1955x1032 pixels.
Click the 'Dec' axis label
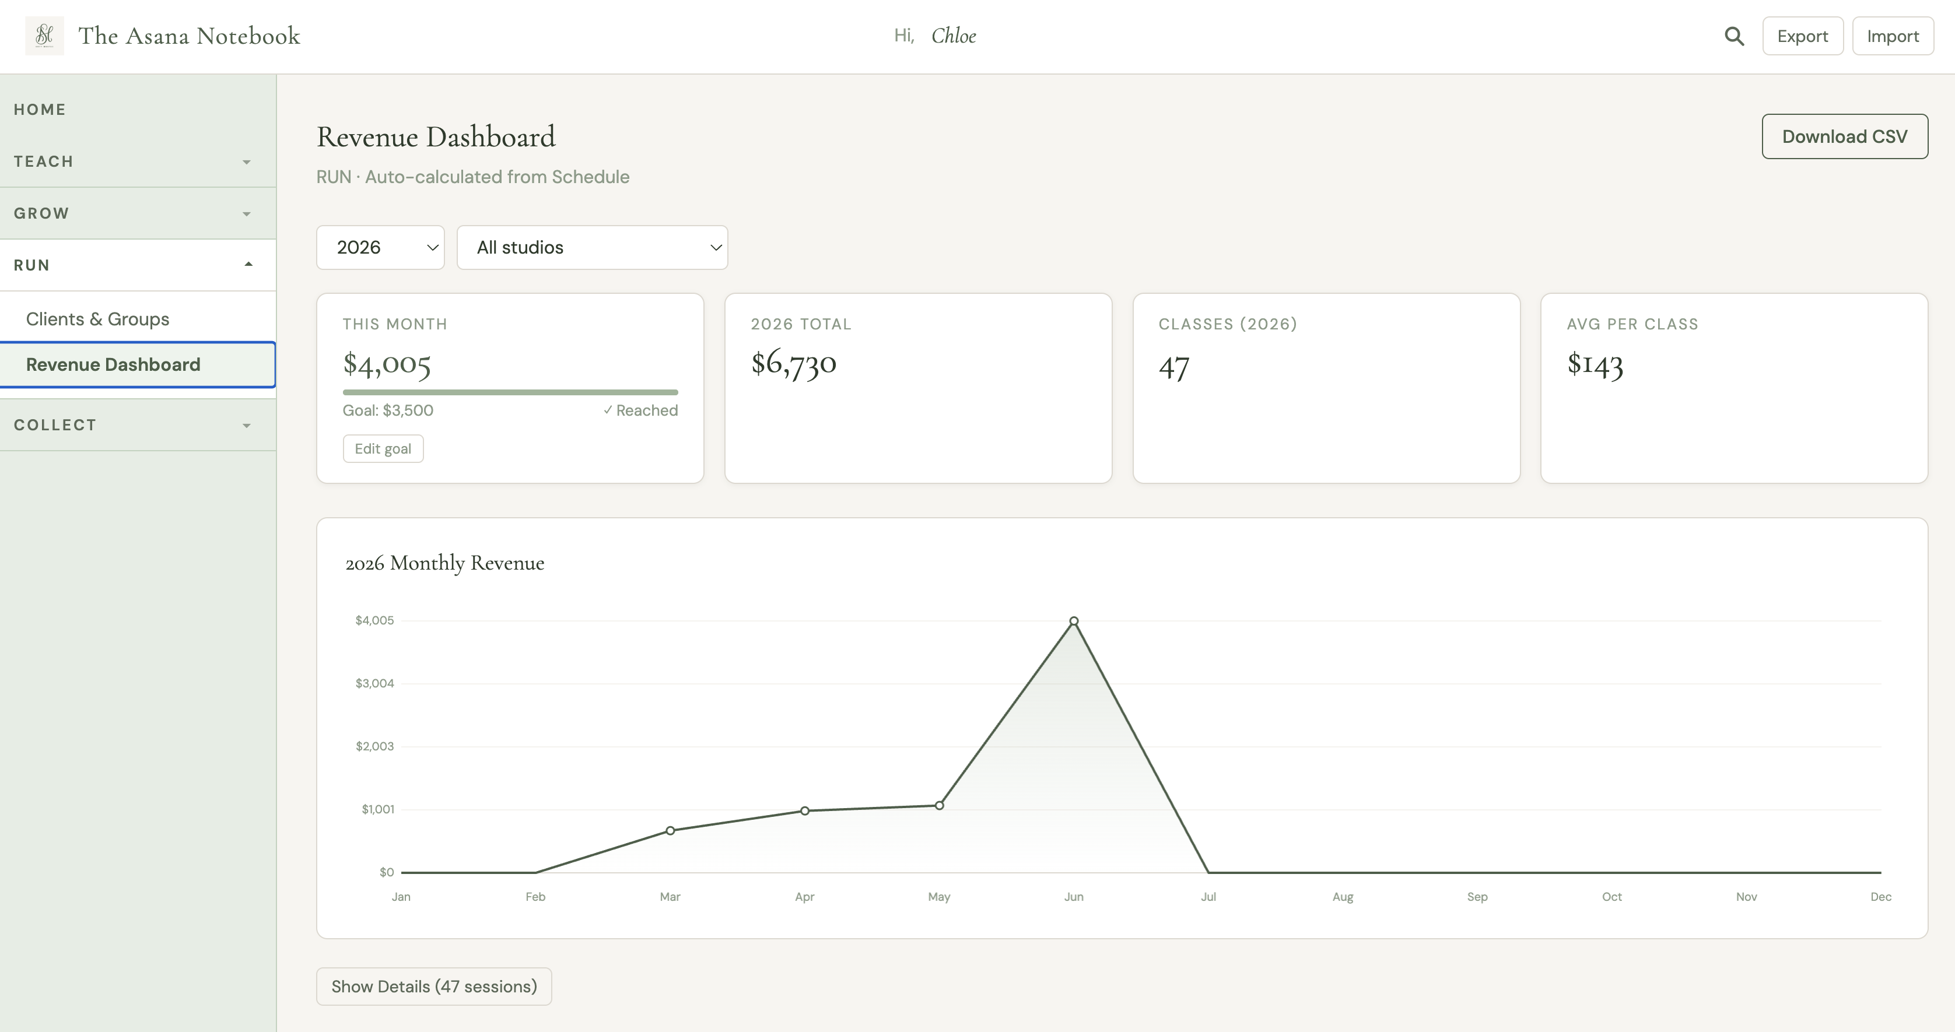(x=1880, y=896)
